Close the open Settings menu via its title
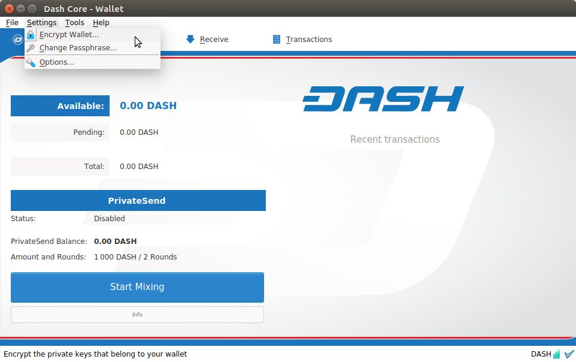This screenshot has height=362, width=576. tap(41, 22)
